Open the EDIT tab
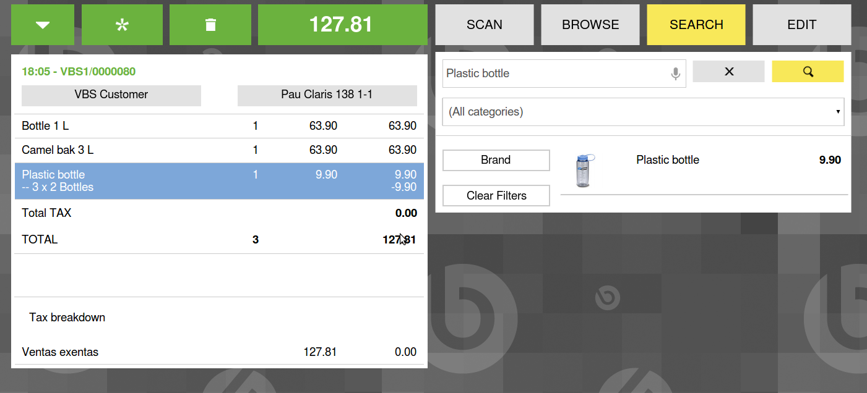 [802, 25]
